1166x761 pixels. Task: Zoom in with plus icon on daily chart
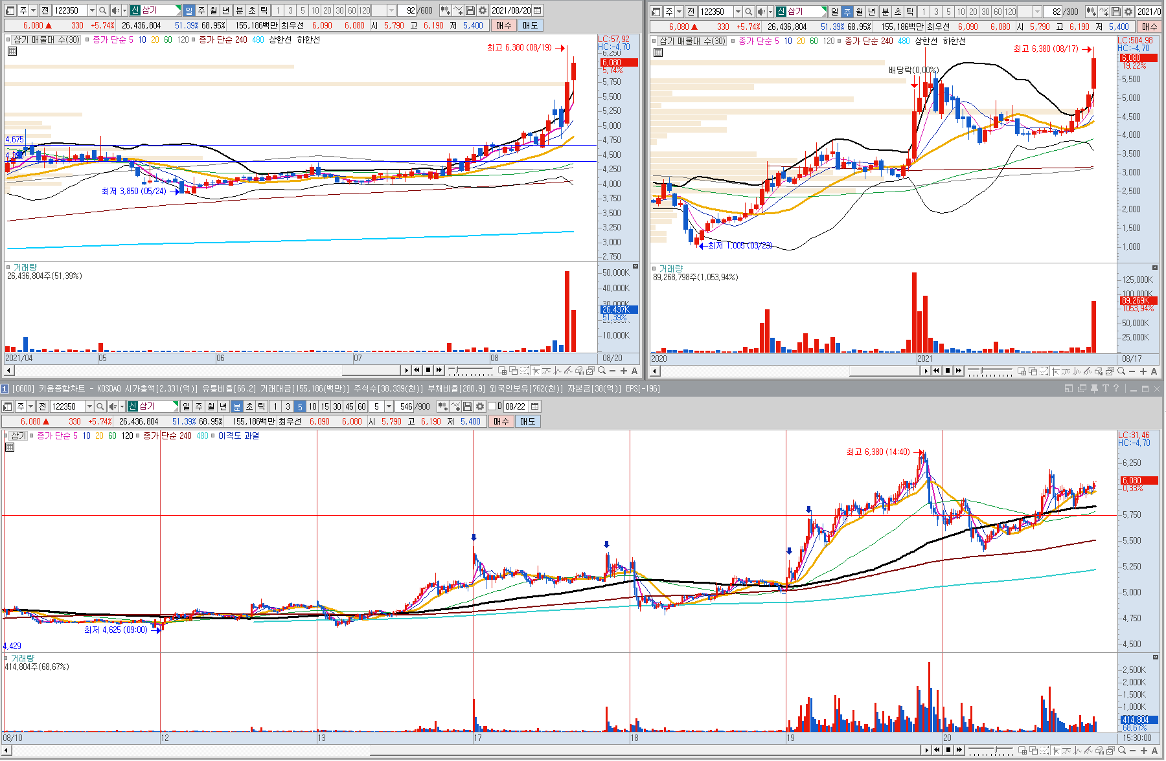pos(624,371)
